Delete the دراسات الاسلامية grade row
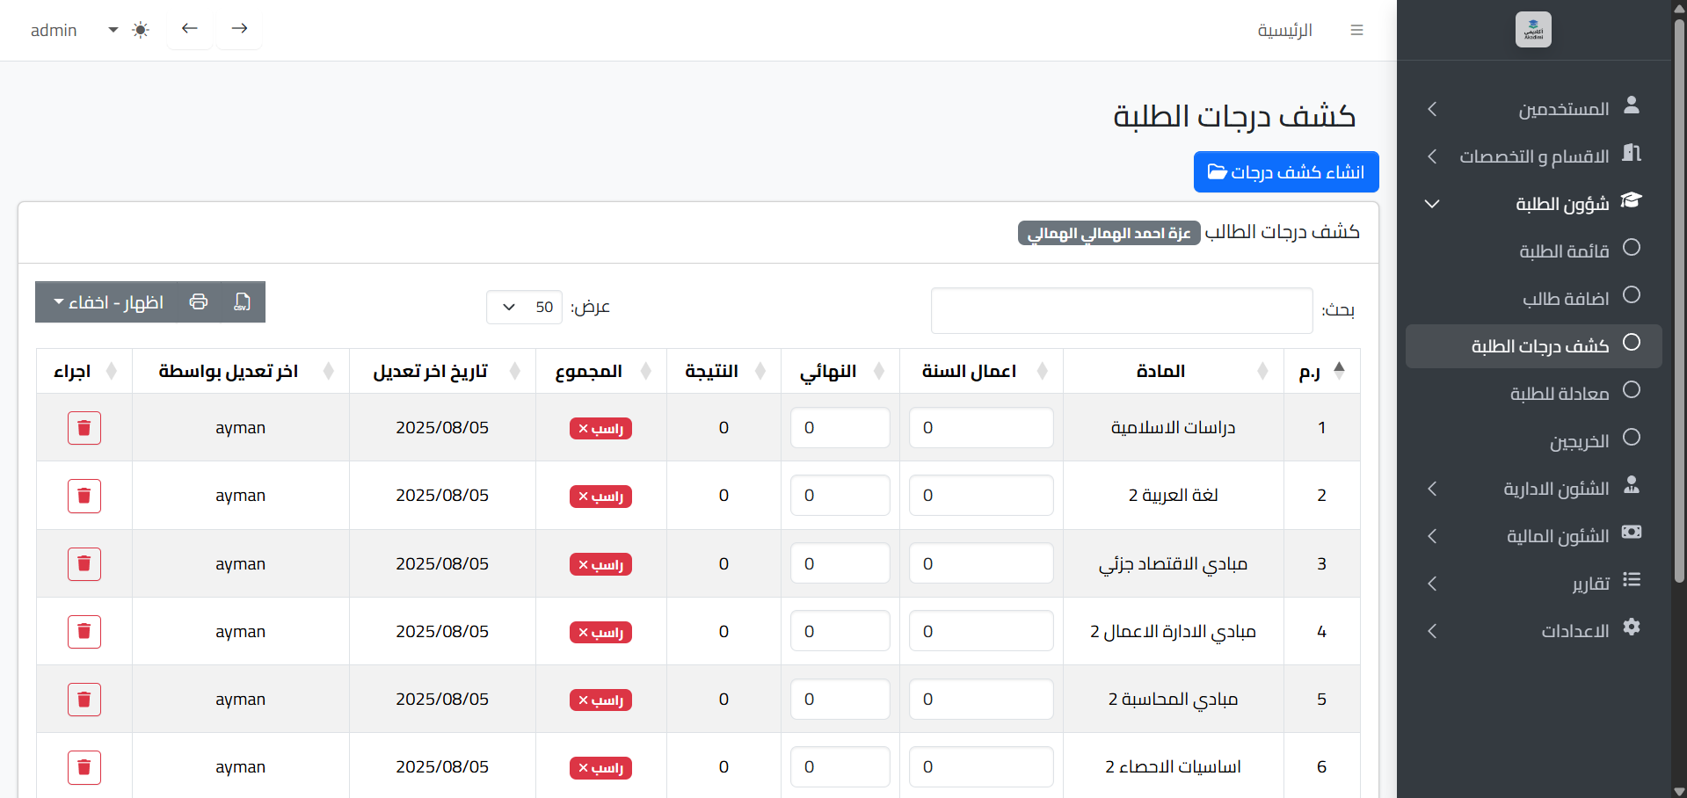Image resolution: width=1687 pixels, height=798 pixels. point(84,428)
